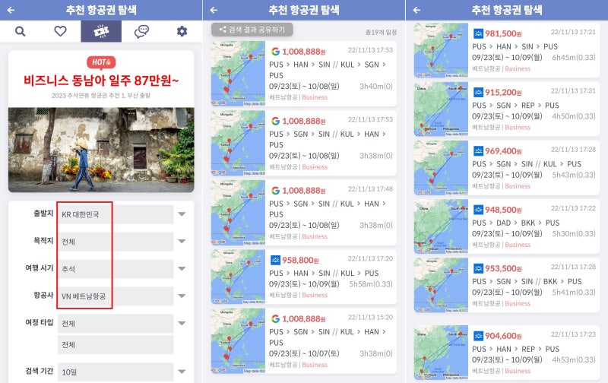Expand the 목적지 dropdown arrow
The image size is (608, 383).
pos(182,242)
